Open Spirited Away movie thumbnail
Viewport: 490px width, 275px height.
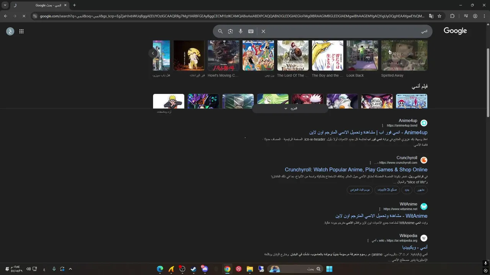pyautogui.click(x=404, y=56)
